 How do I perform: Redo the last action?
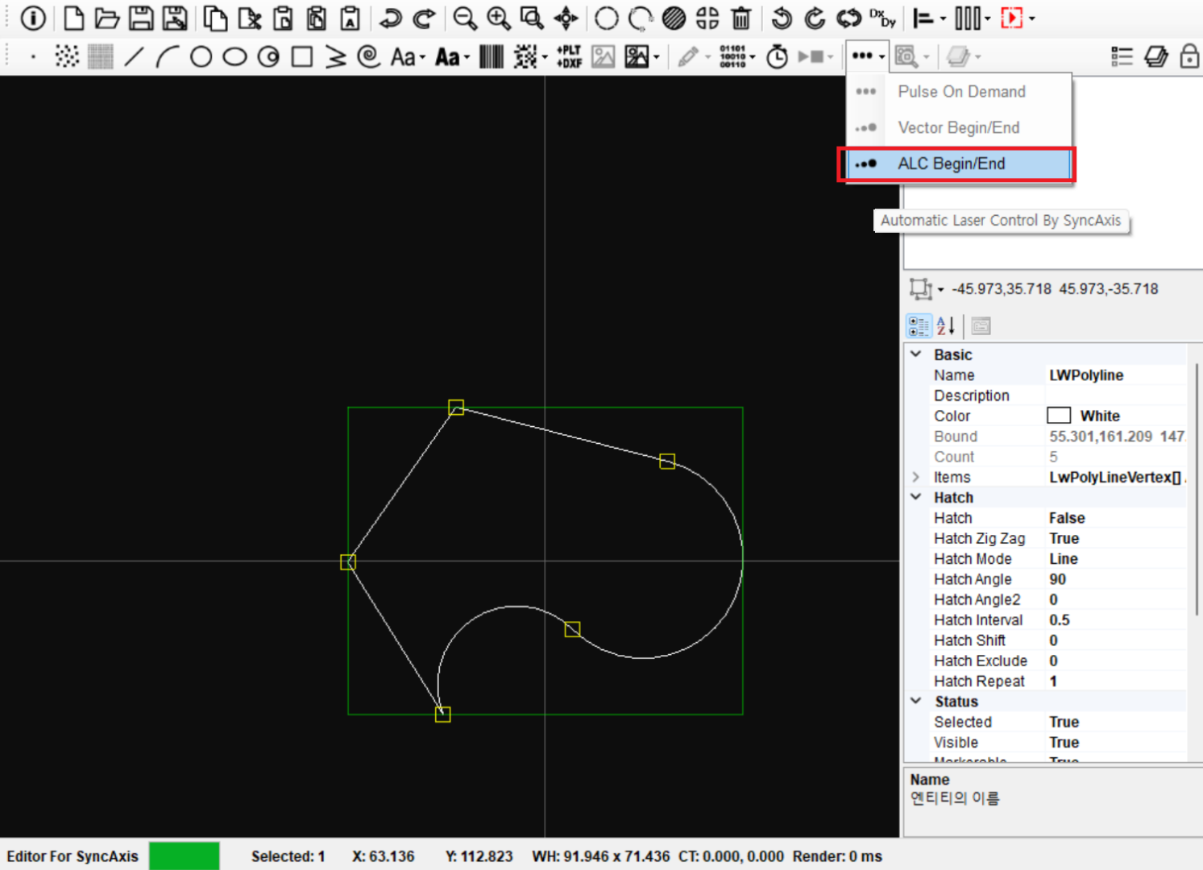click(x=425, y=18)
